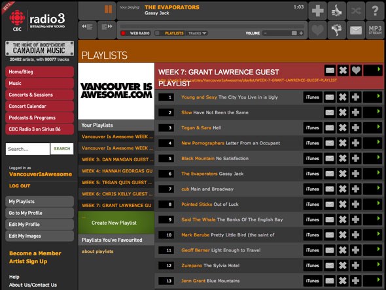Add New Pornographers track with plus icon
Viewport: 386px width, 290px height.
pos(355,143)
